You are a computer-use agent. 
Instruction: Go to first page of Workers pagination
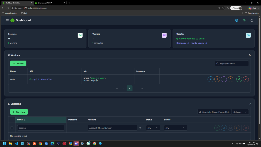117,88
